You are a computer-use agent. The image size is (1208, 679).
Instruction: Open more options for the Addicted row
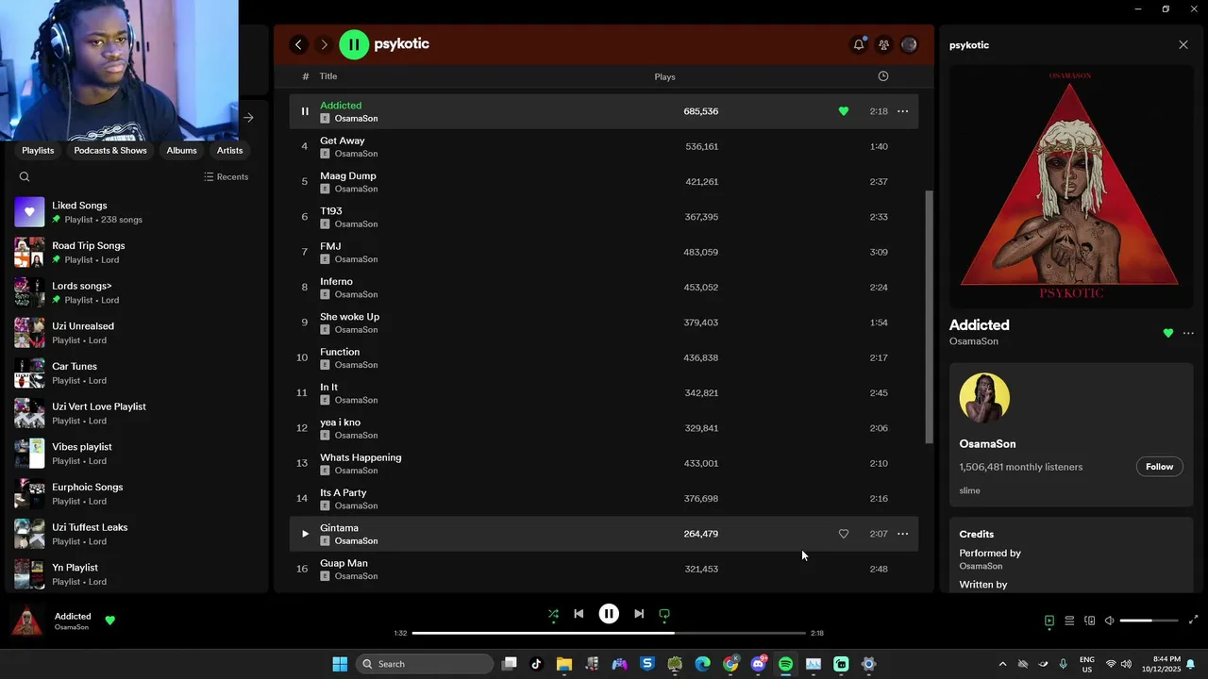coord(902,111)
